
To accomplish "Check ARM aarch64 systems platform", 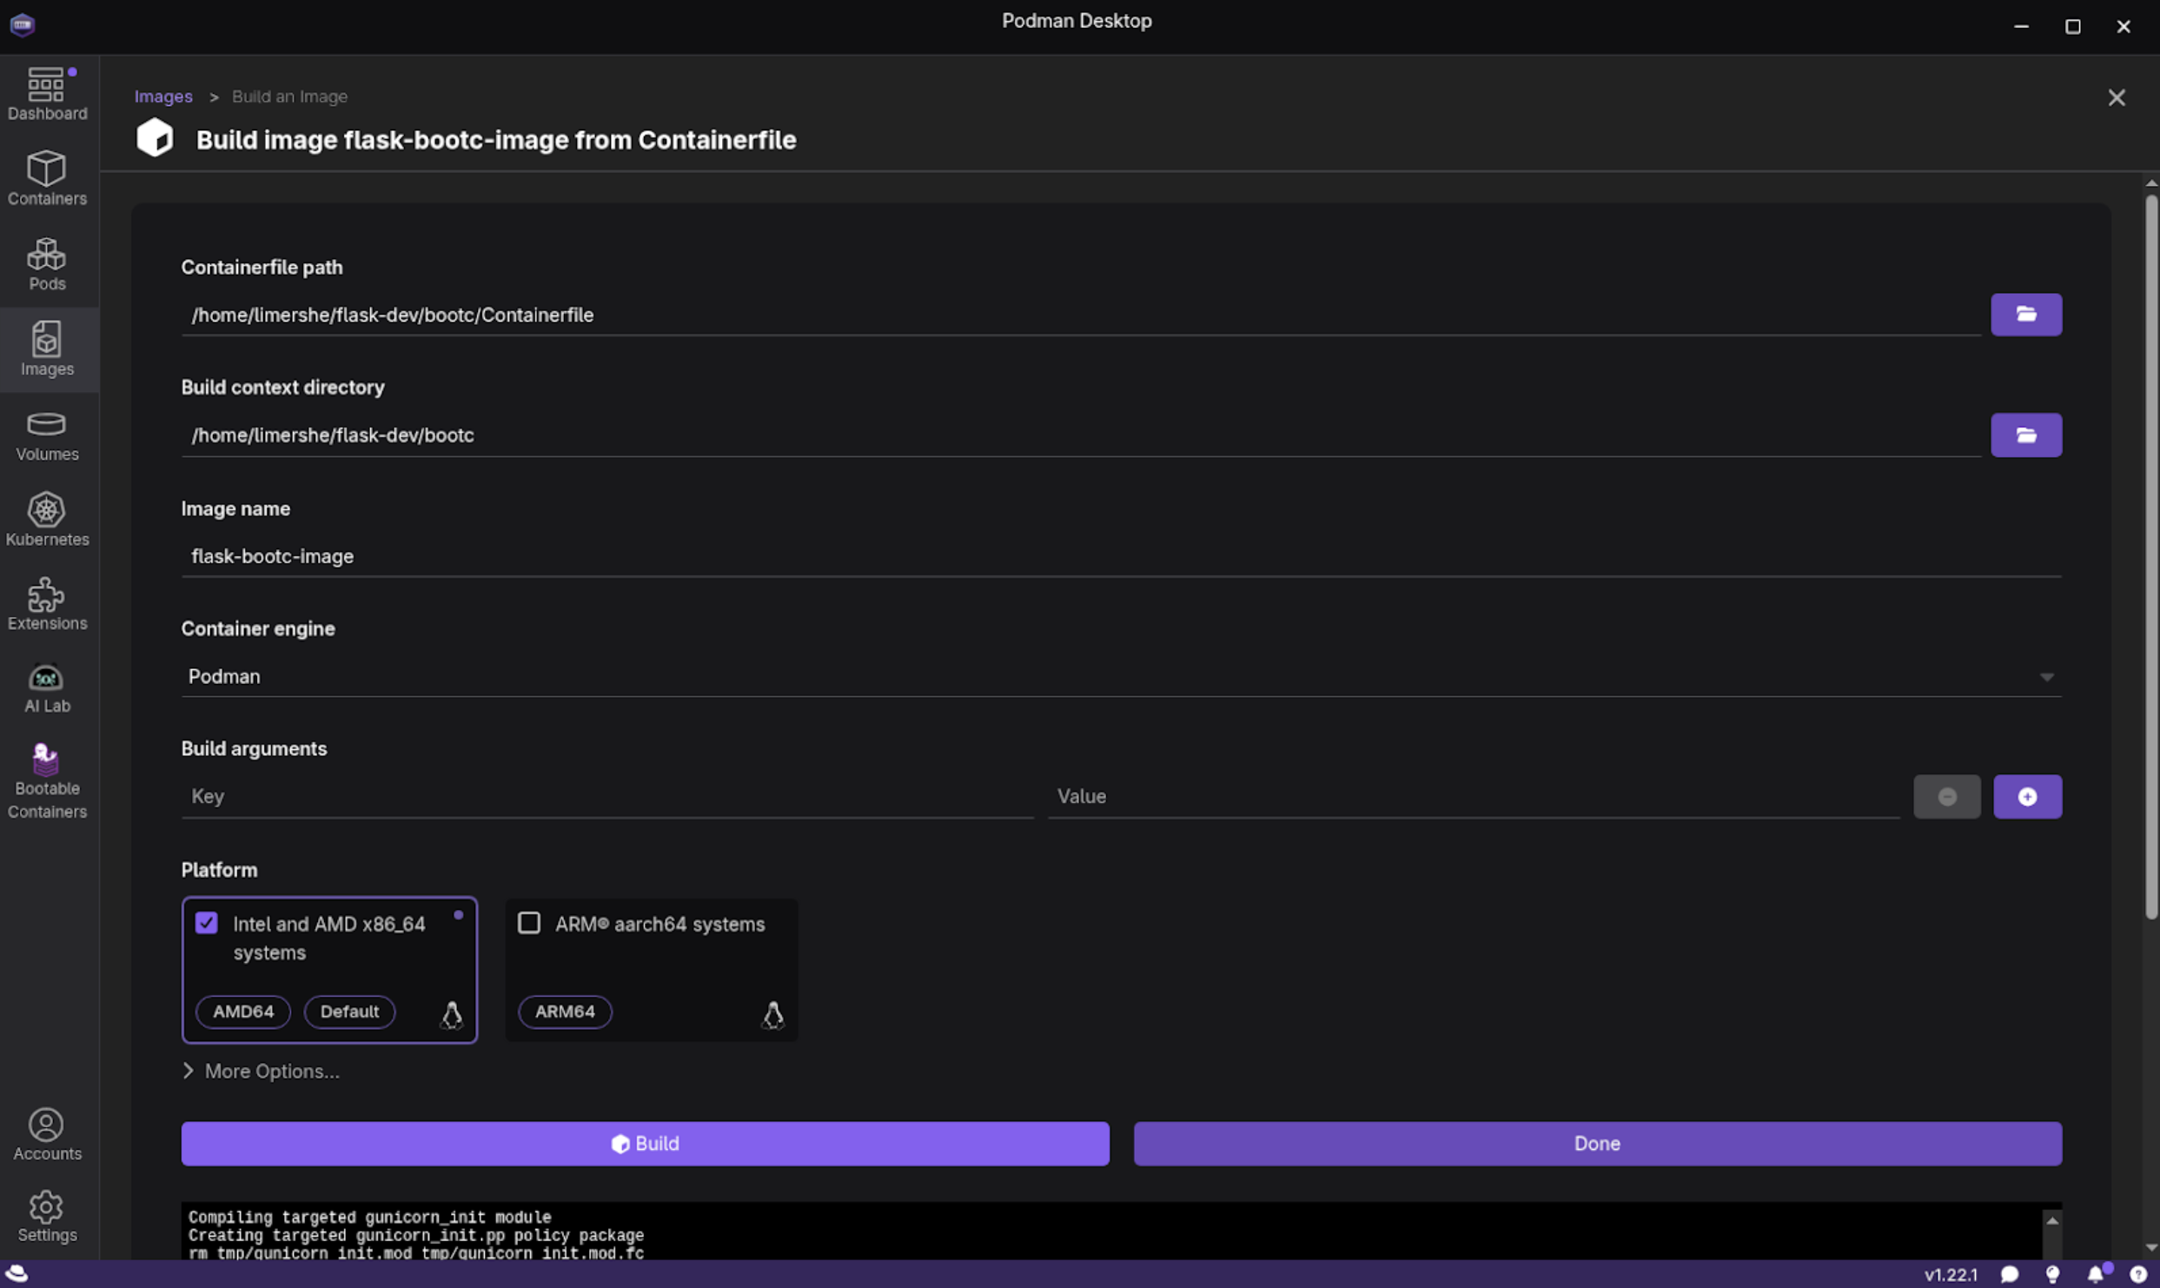I will [529, 923].
